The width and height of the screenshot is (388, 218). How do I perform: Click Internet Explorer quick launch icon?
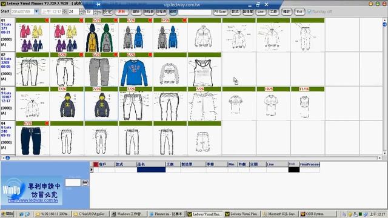coord(21,214)
